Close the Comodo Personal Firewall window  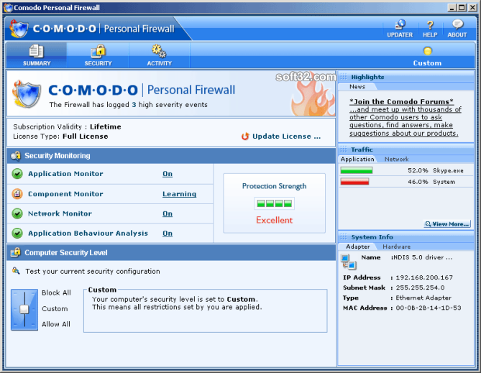click(472, 8)
